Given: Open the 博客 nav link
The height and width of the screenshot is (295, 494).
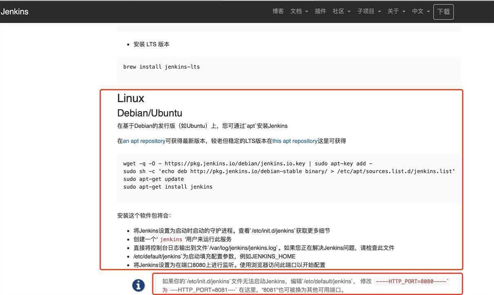Looking at the screenshot, I should [278, 11].
